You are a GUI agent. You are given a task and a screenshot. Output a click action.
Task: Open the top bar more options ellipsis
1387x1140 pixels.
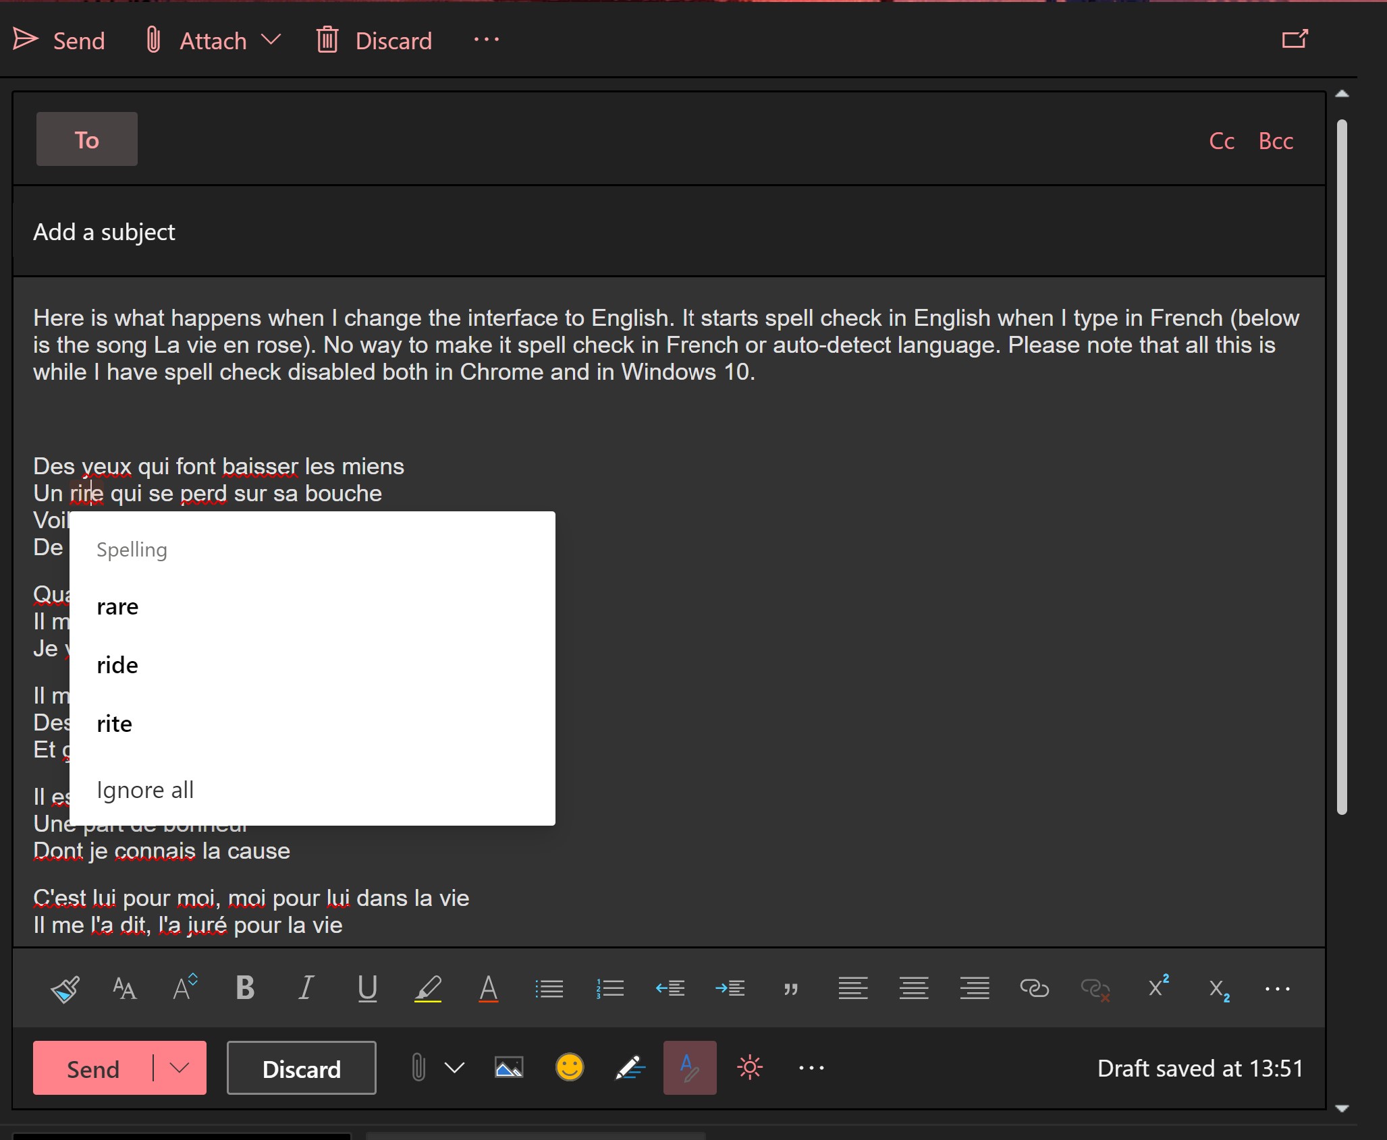click(x=486, y=40)
